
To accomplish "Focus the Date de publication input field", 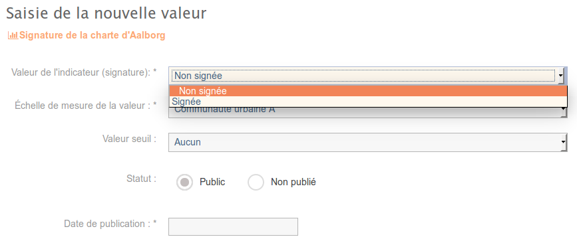I will [x=233, y=226].
